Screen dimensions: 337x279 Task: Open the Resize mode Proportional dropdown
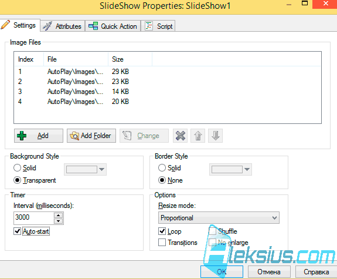pos(219,217)
